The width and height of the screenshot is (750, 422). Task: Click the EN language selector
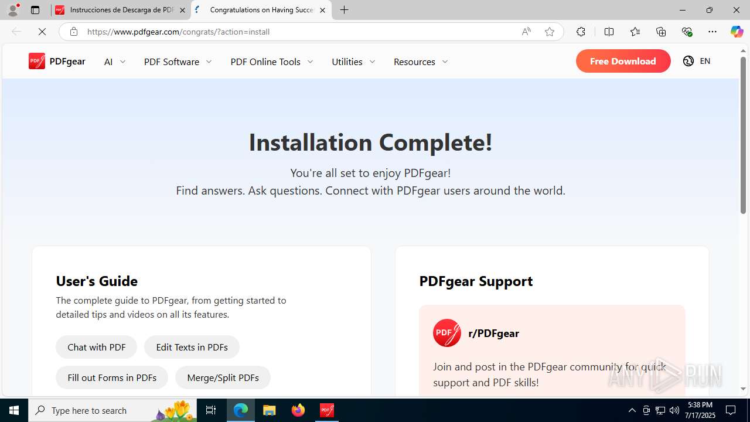[705, 61]
